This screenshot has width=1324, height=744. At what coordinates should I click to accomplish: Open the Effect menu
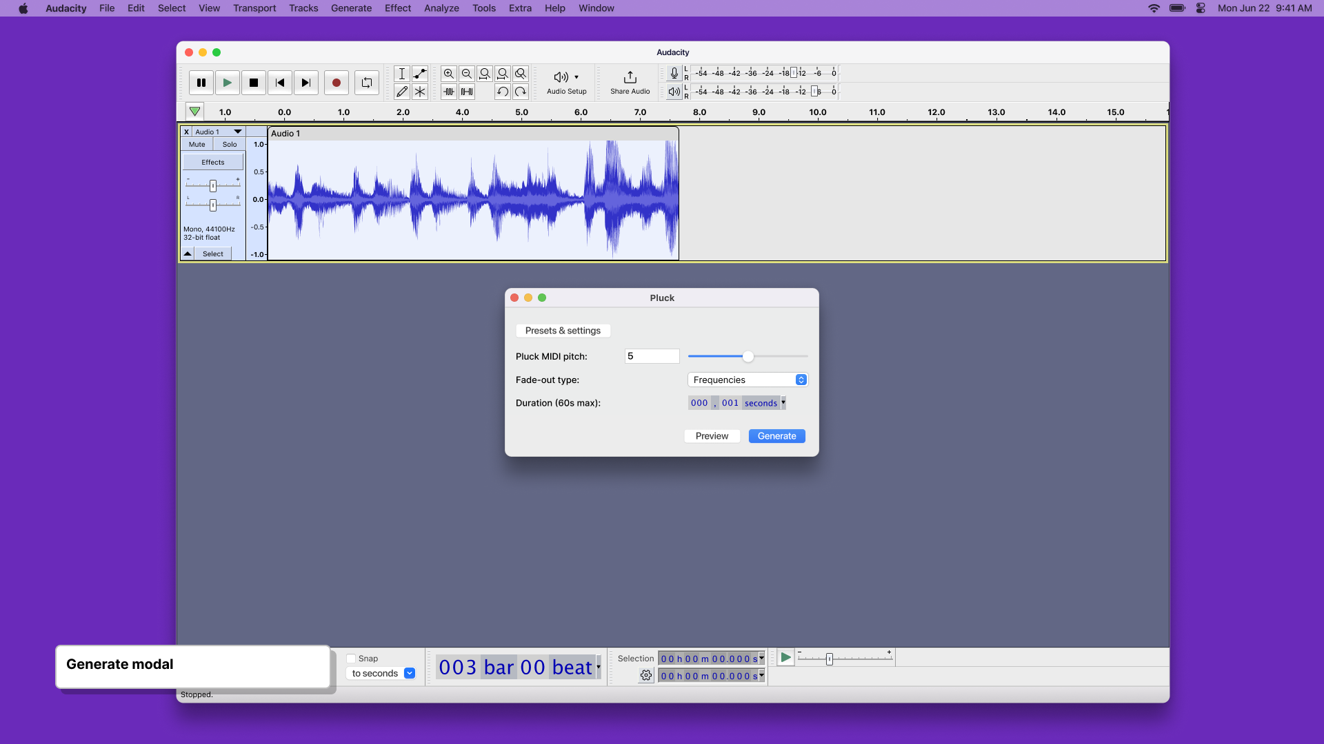tap(397, 8)
